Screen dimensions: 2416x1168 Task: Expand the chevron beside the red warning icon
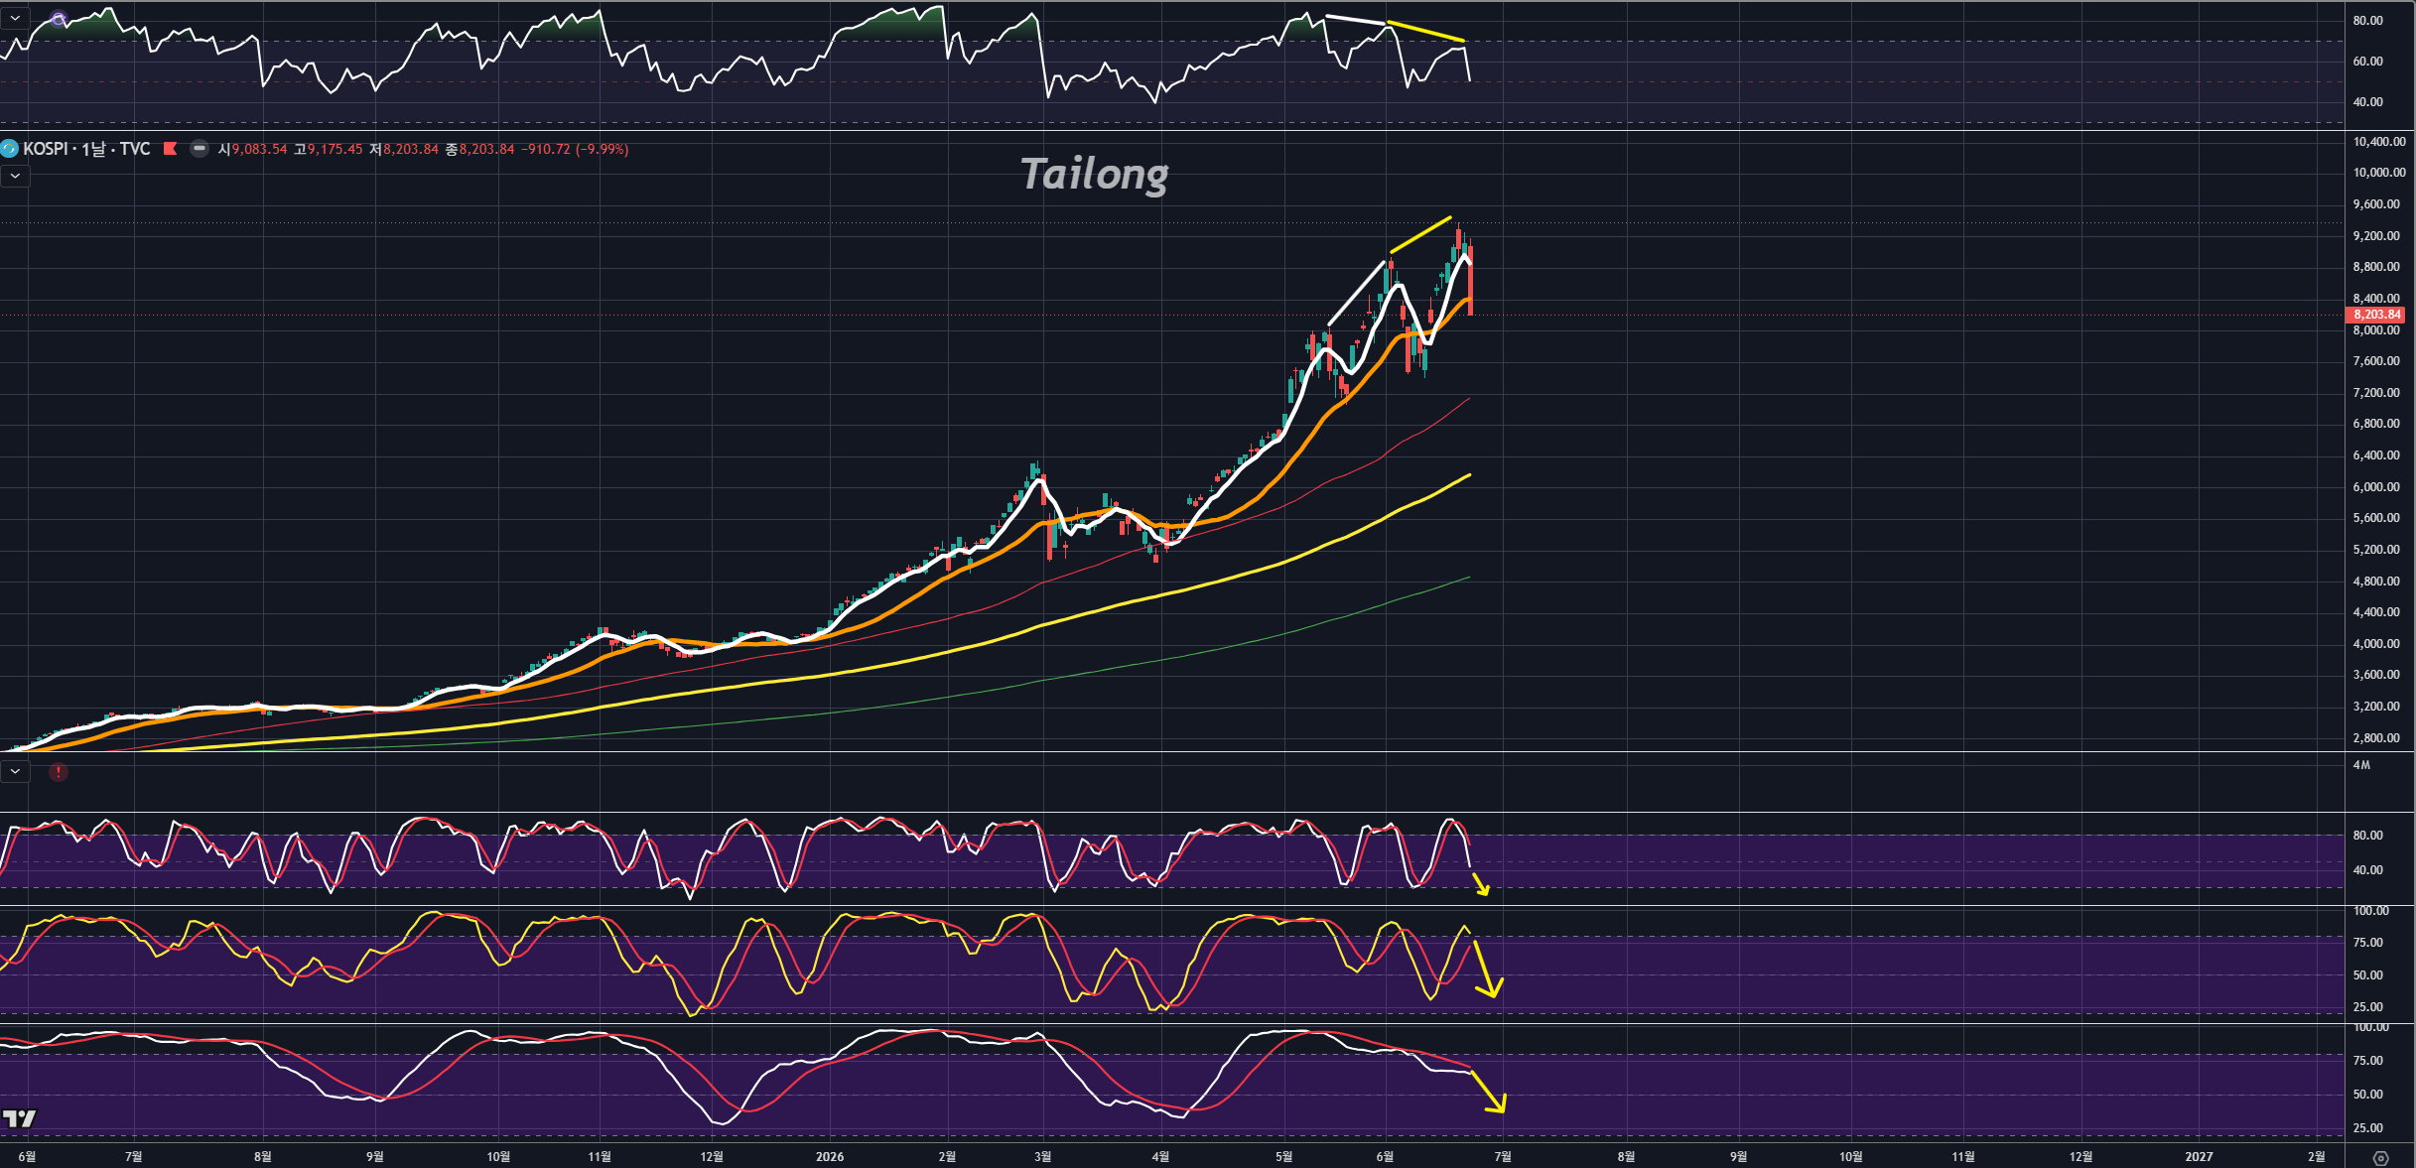tap(15, 771)
